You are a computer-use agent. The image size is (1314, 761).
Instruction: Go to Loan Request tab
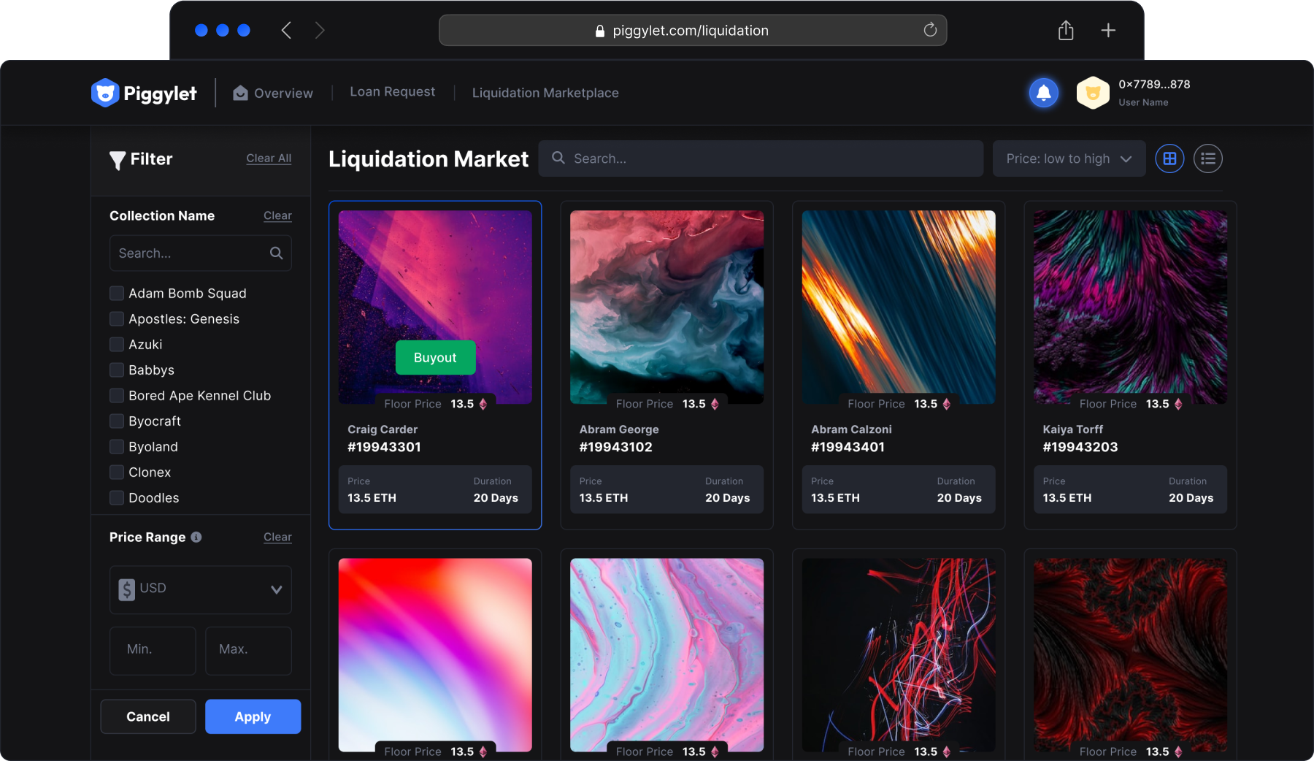point(392,91)
